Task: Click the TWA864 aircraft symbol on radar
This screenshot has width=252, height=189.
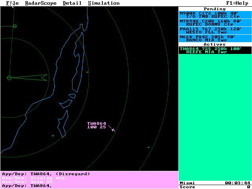Action: [x=113, y=130]
